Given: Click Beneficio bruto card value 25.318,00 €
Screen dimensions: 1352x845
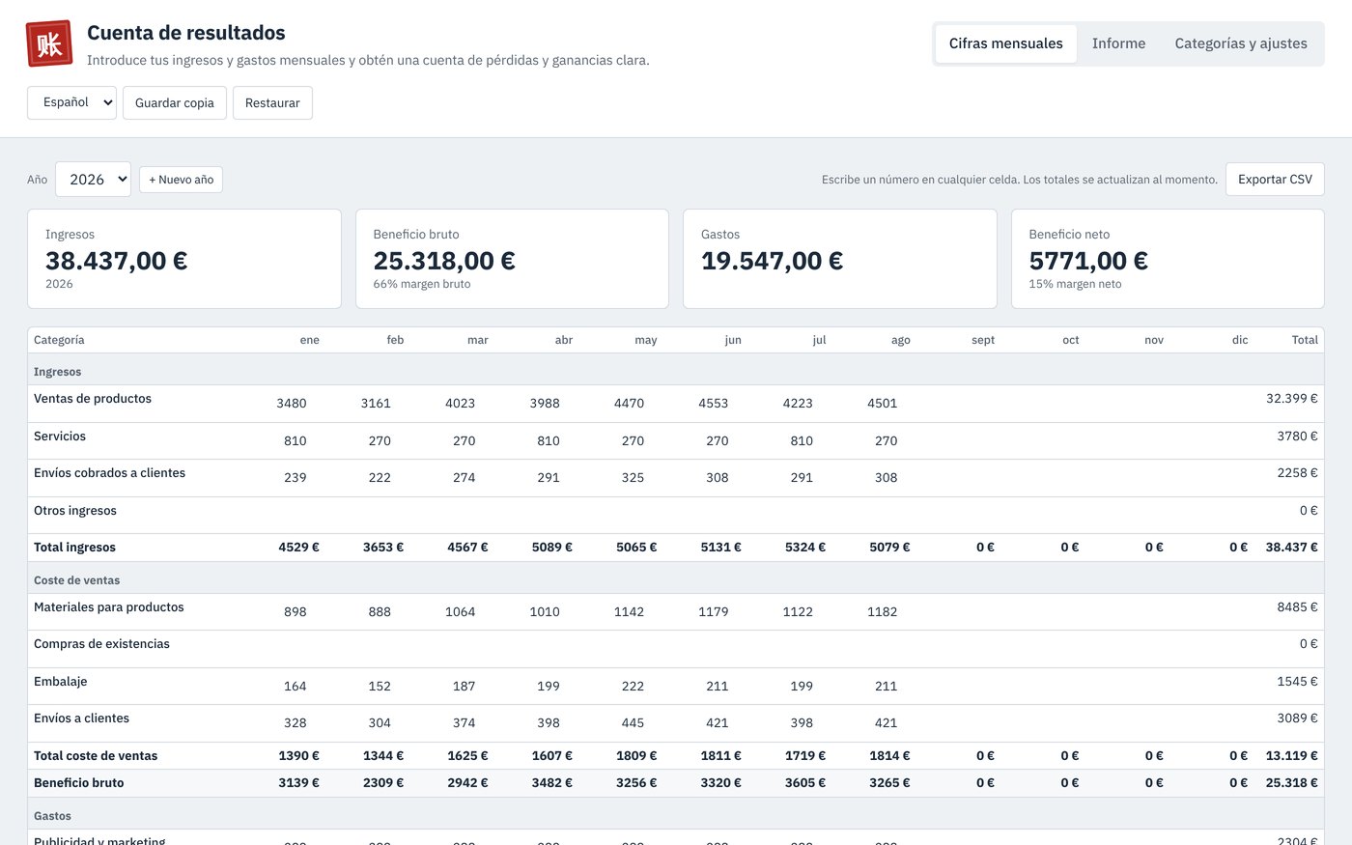Looking at the screenshot, I should pos(444,261).
